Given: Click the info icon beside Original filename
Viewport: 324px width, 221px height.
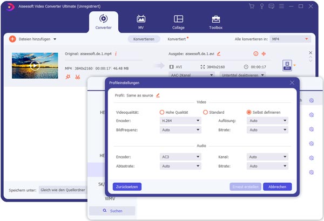Looking at the screenshot, I should 116,54.
